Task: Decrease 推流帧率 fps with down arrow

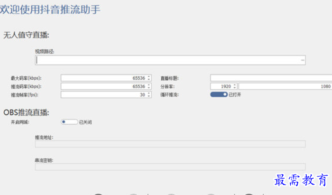Action: point(148,96)
